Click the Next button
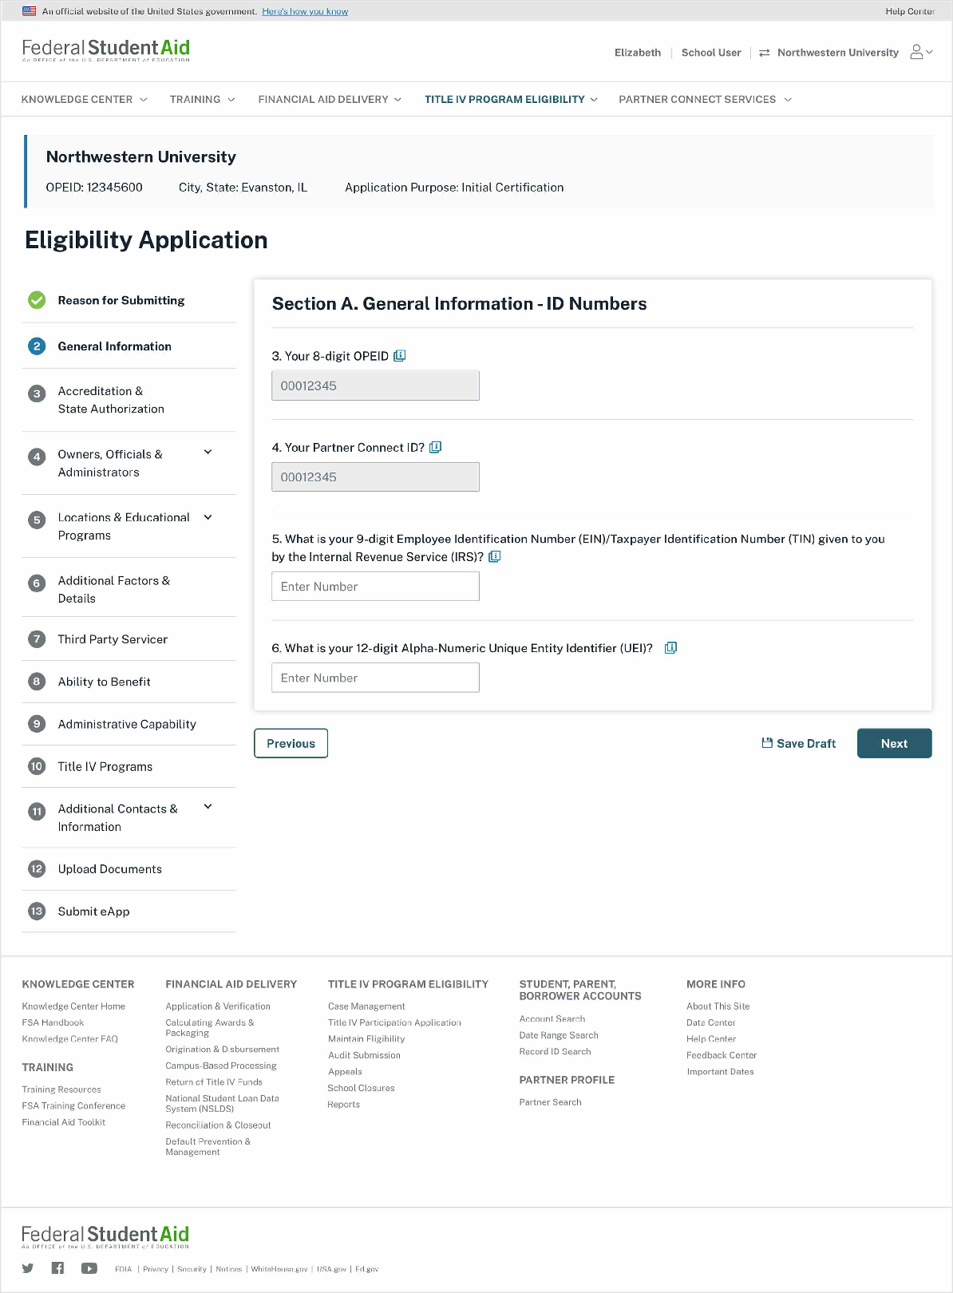The height and width of the screenshot is (1293, 953). click(894, 743)
